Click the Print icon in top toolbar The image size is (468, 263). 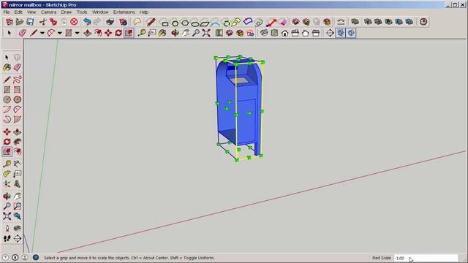pos(110,22)
